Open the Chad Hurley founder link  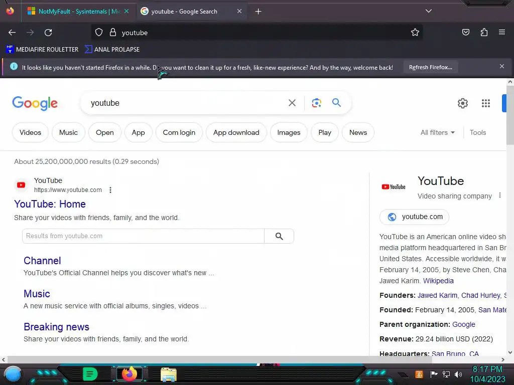point(480,295)
